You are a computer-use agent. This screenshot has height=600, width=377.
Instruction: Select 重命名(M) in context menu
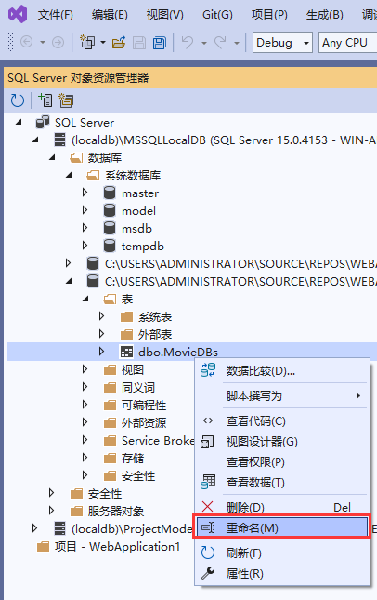tap(282, 527)
